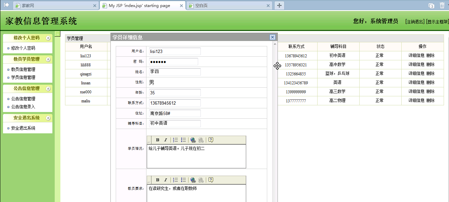
Task: Click the 用户名 field containing lisi123
Action: point(175,51)
